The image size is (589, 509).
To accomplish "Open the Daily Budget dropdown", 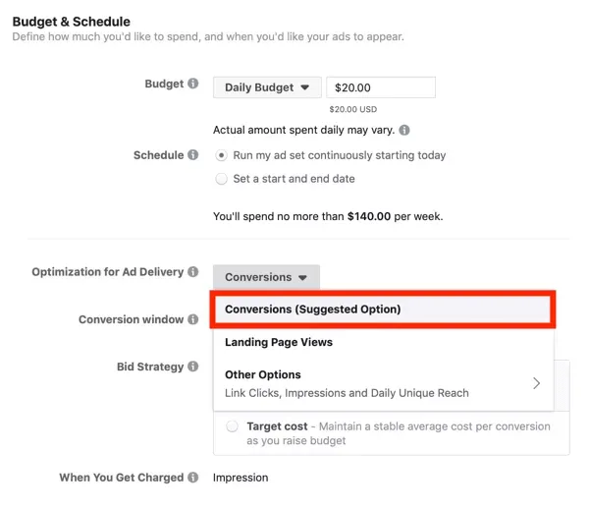I will click(266, 87).
